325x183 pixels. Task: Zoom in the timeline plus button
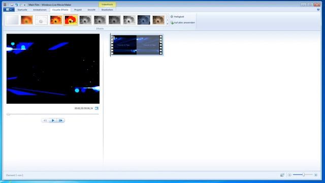(316, 175)
